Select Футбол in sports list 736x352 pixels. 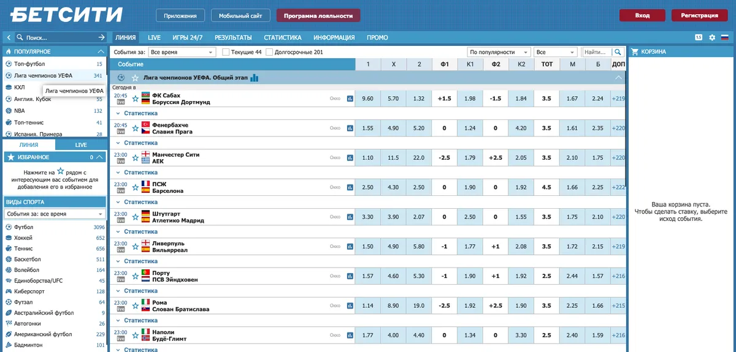(55, 227)
